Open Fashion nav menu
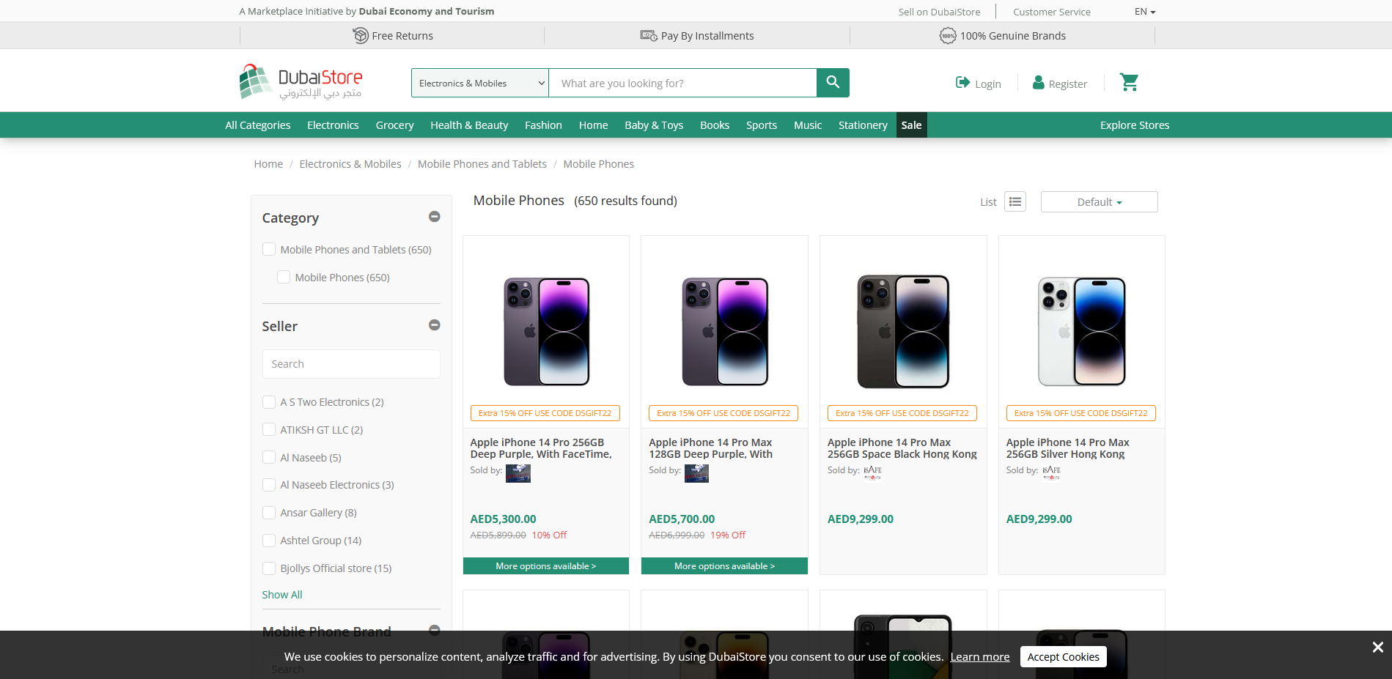 [543, 125]
